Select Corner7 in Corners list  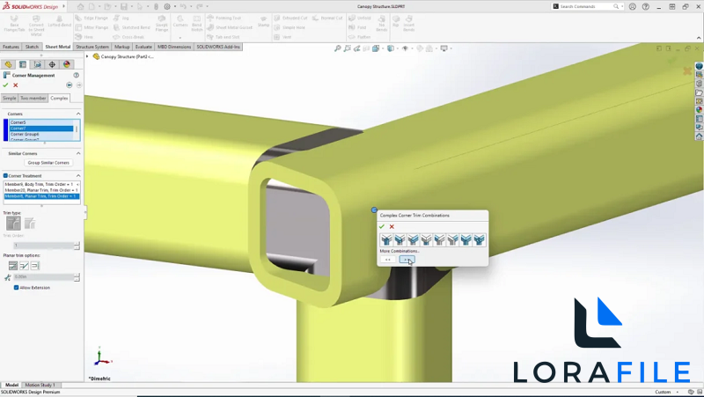click(41, 129)
